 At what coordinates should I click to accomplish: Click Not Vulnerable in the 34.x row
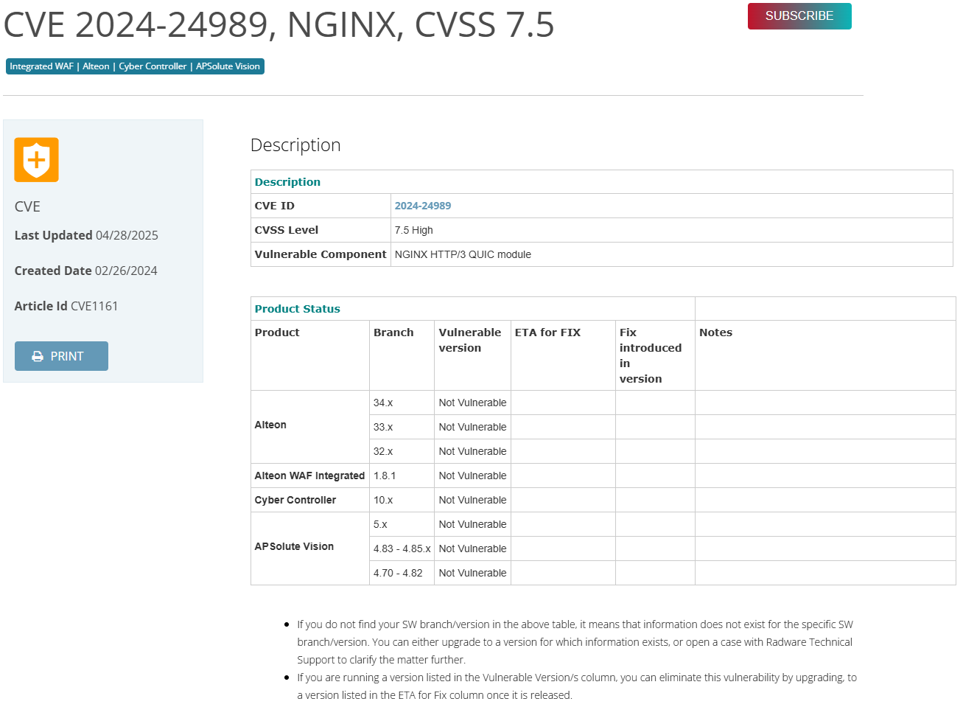coord(472,403)
